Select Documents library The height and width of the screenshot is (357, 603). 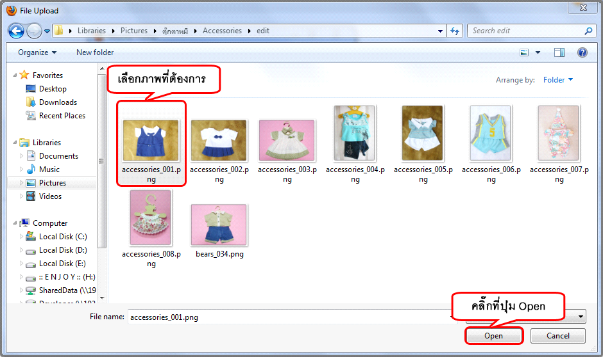pyautogui.click(x=58, y=155)
